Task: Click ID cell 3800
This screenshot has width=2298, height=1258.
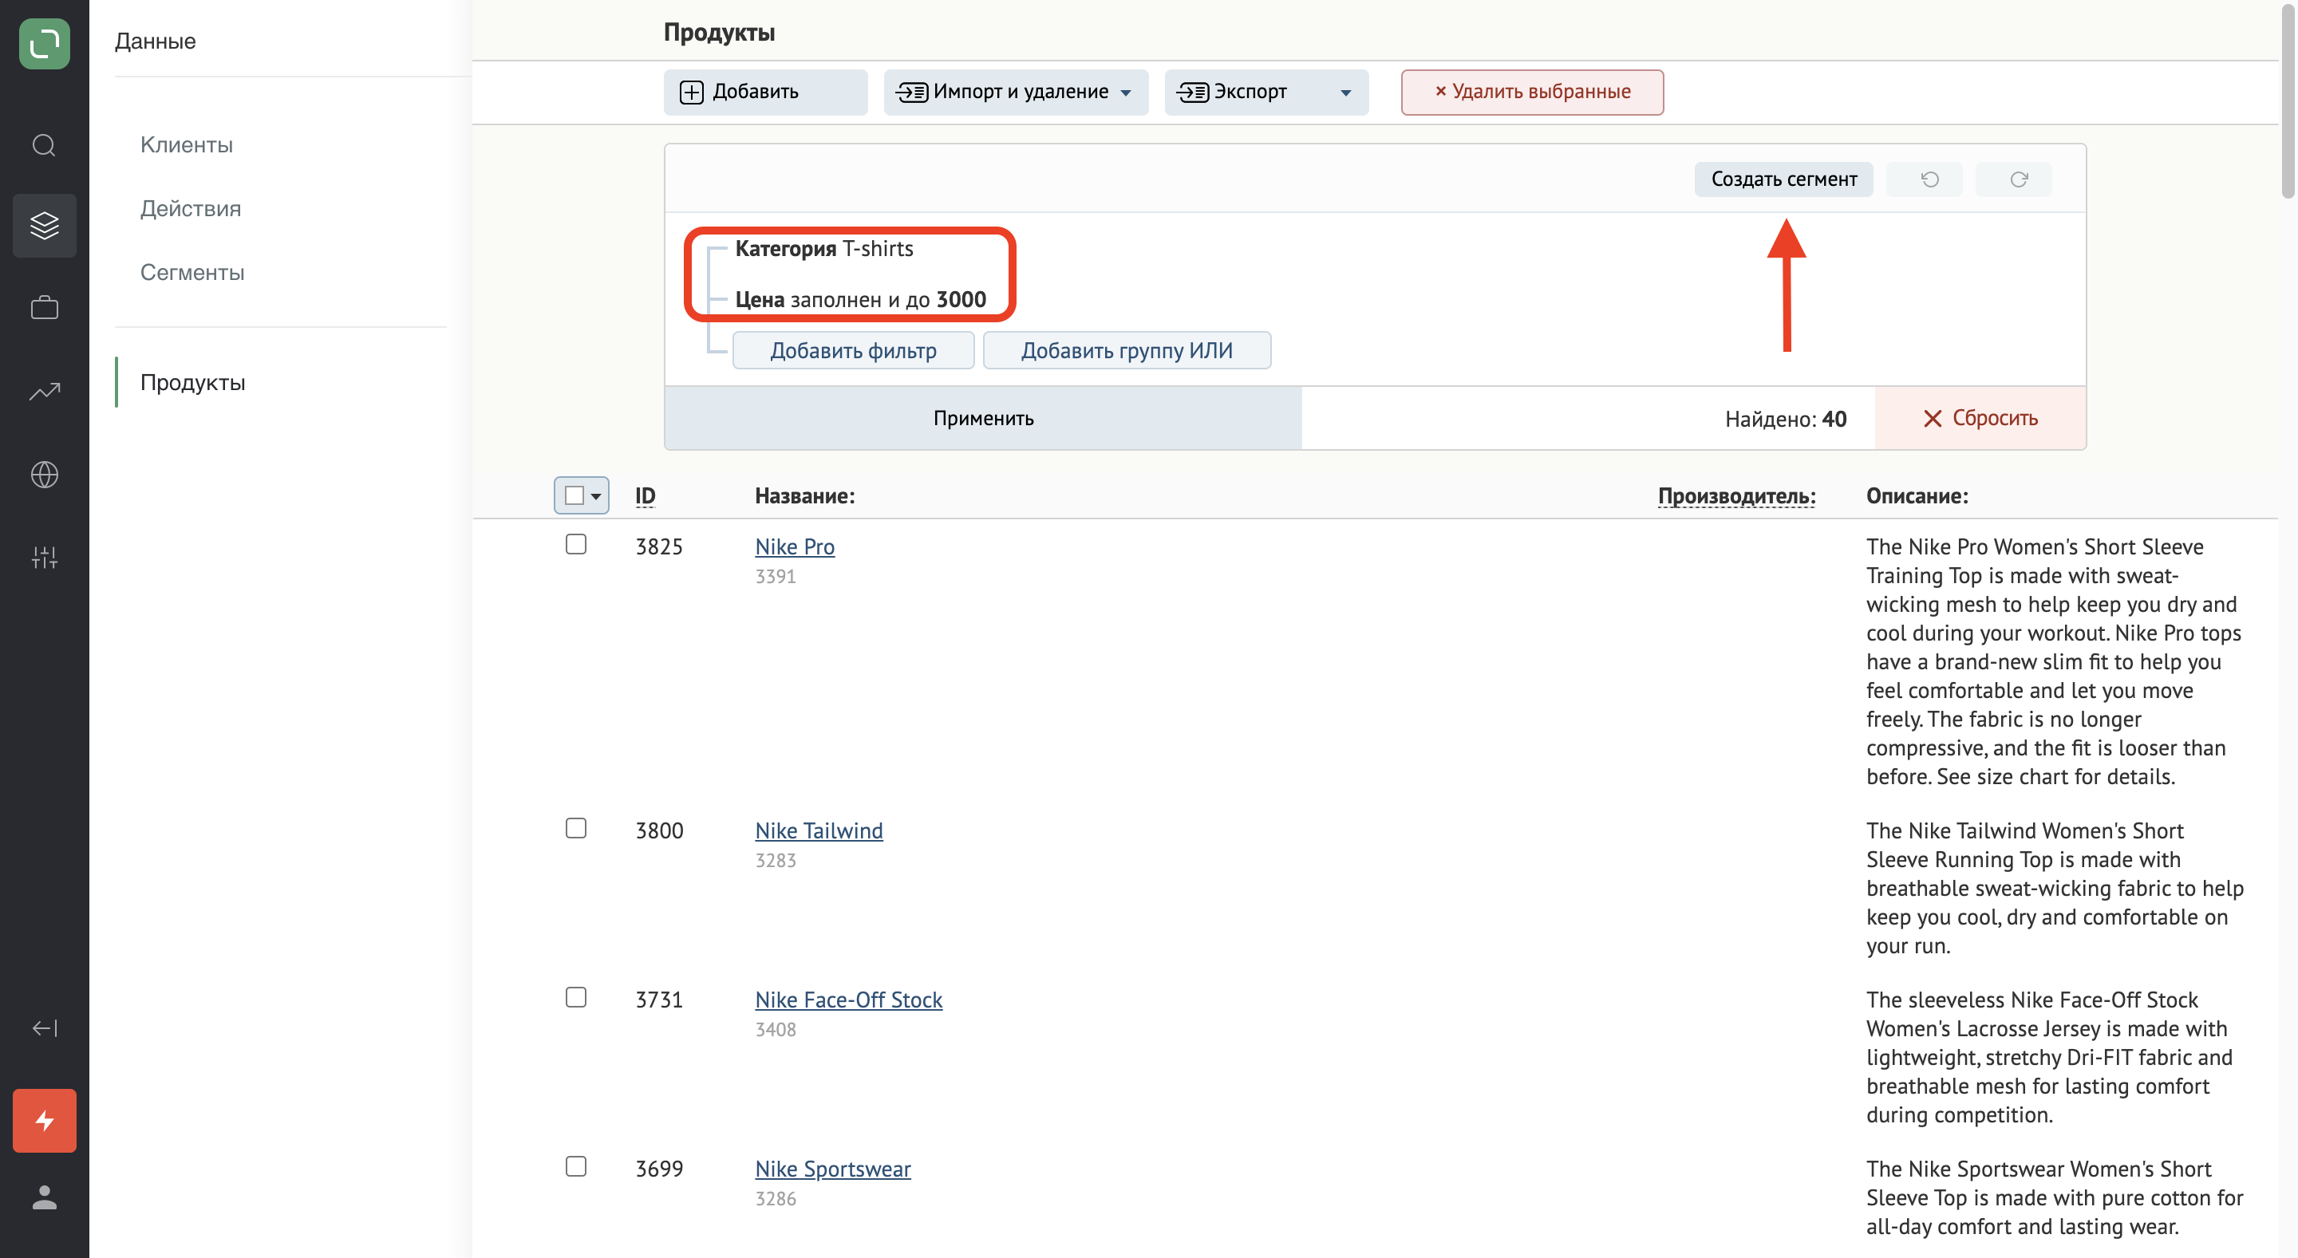Action: [x=659, y=831]
